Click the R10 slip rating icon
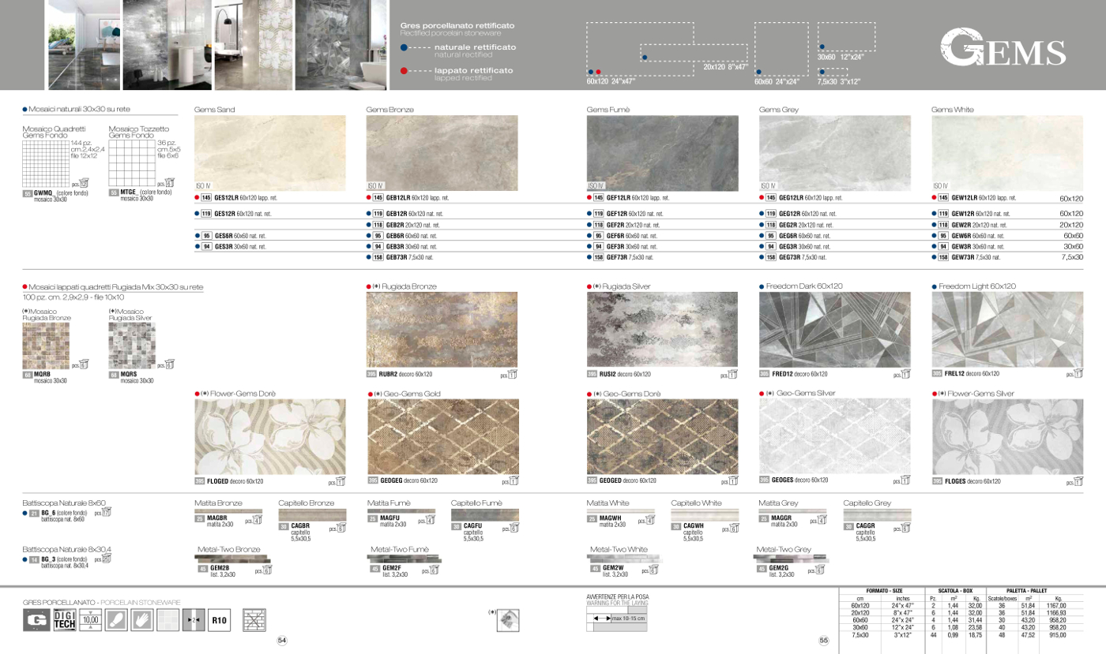1106x654 pixels. pyautogui.click(x=220, y=621)
